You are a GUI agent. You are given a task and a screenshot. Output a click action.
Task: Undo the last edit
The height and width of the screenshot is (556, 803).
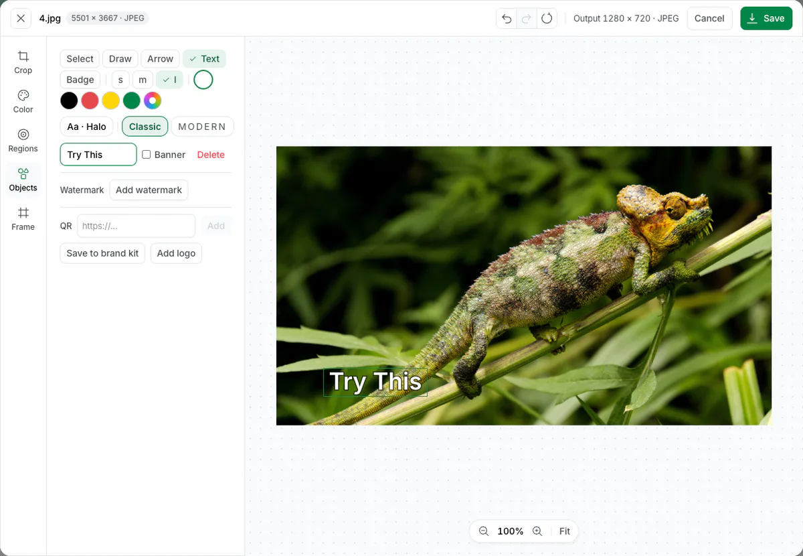507,18
